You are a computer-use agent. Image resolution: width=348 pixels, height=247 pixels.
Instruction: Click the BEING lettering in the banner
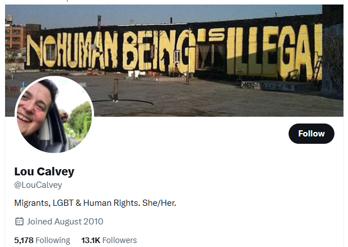[159, 51]
